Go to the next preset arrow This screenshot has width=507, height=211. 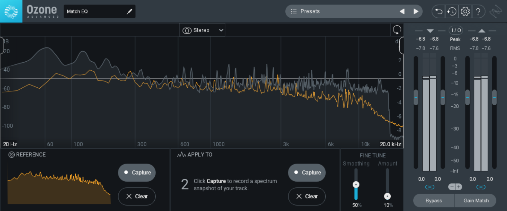[416, 11]
